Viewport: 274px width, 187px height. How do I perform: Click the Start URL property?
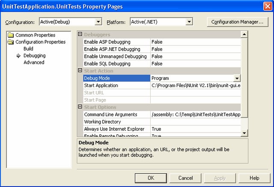click(x=116, y=93)
